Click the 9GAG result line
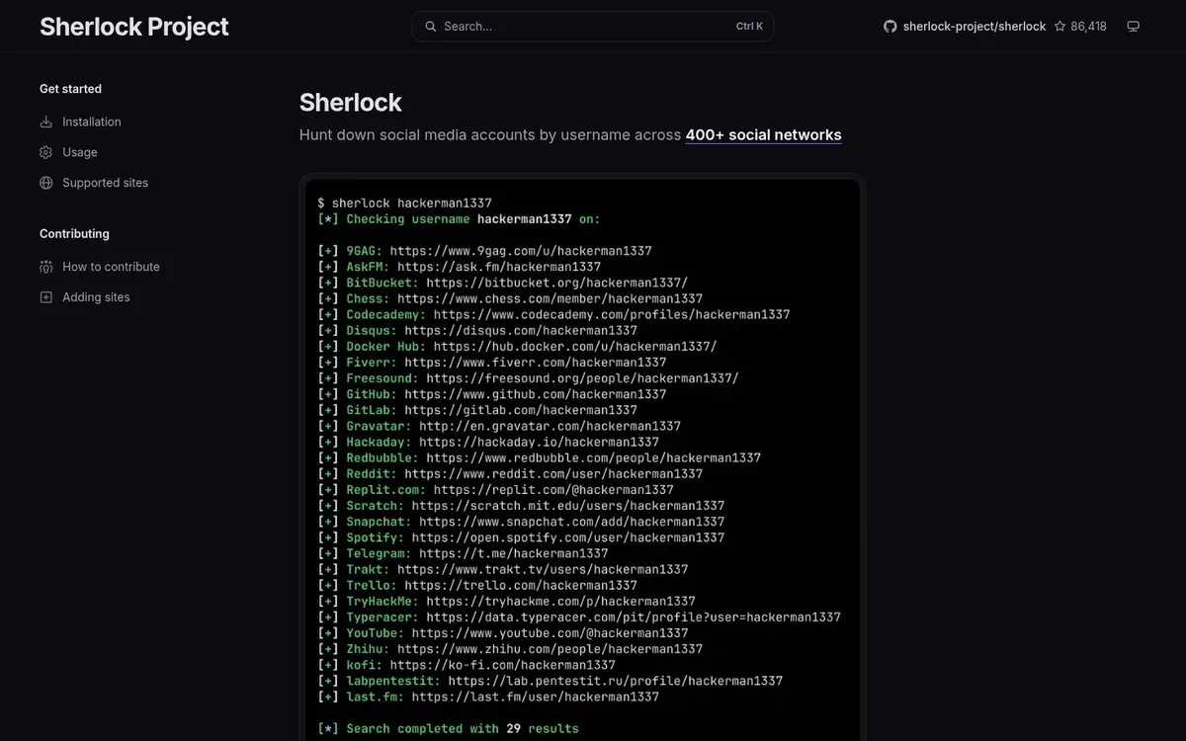This screenshot has height=741, width=1186. pos(484,251)
